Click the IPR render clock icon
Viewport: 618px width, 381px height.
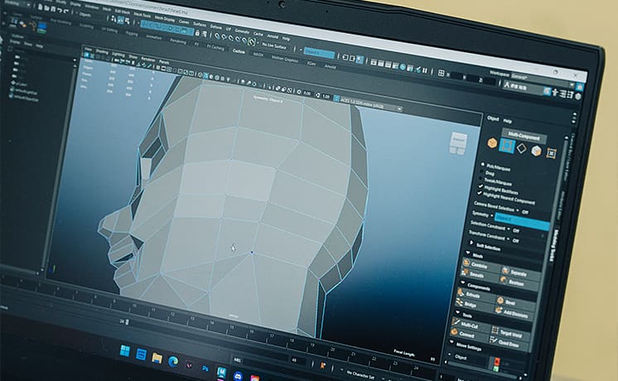pyautogui.click(x=403, y=67)
